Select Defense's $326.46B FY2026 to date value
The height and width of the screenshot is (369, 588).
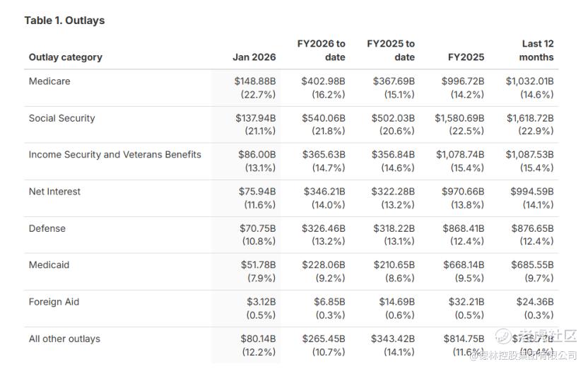click(x=324, y=228)
